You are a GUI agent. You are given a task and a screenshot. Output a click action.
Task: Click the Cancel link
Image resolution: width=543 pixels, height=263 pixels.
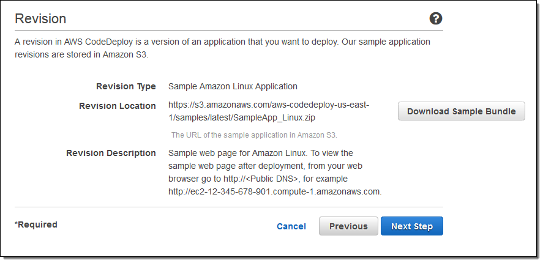291,226
